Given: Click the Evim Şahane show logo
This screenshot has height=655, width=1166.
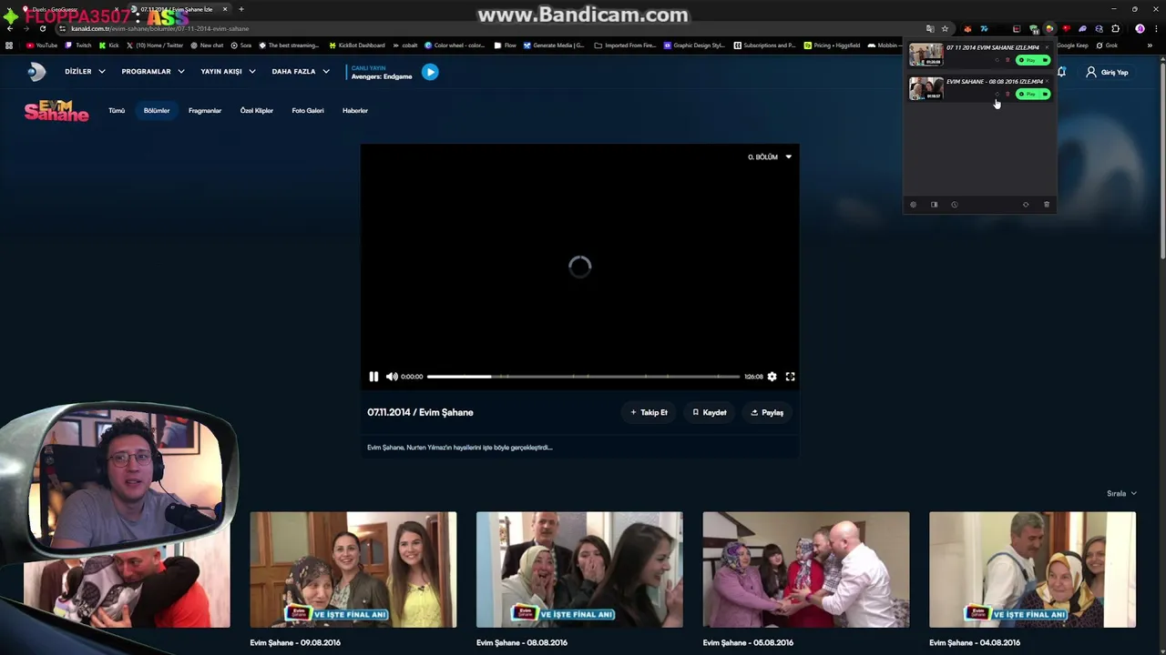Looking at the screenshot, I should click(x=56, y=111).
